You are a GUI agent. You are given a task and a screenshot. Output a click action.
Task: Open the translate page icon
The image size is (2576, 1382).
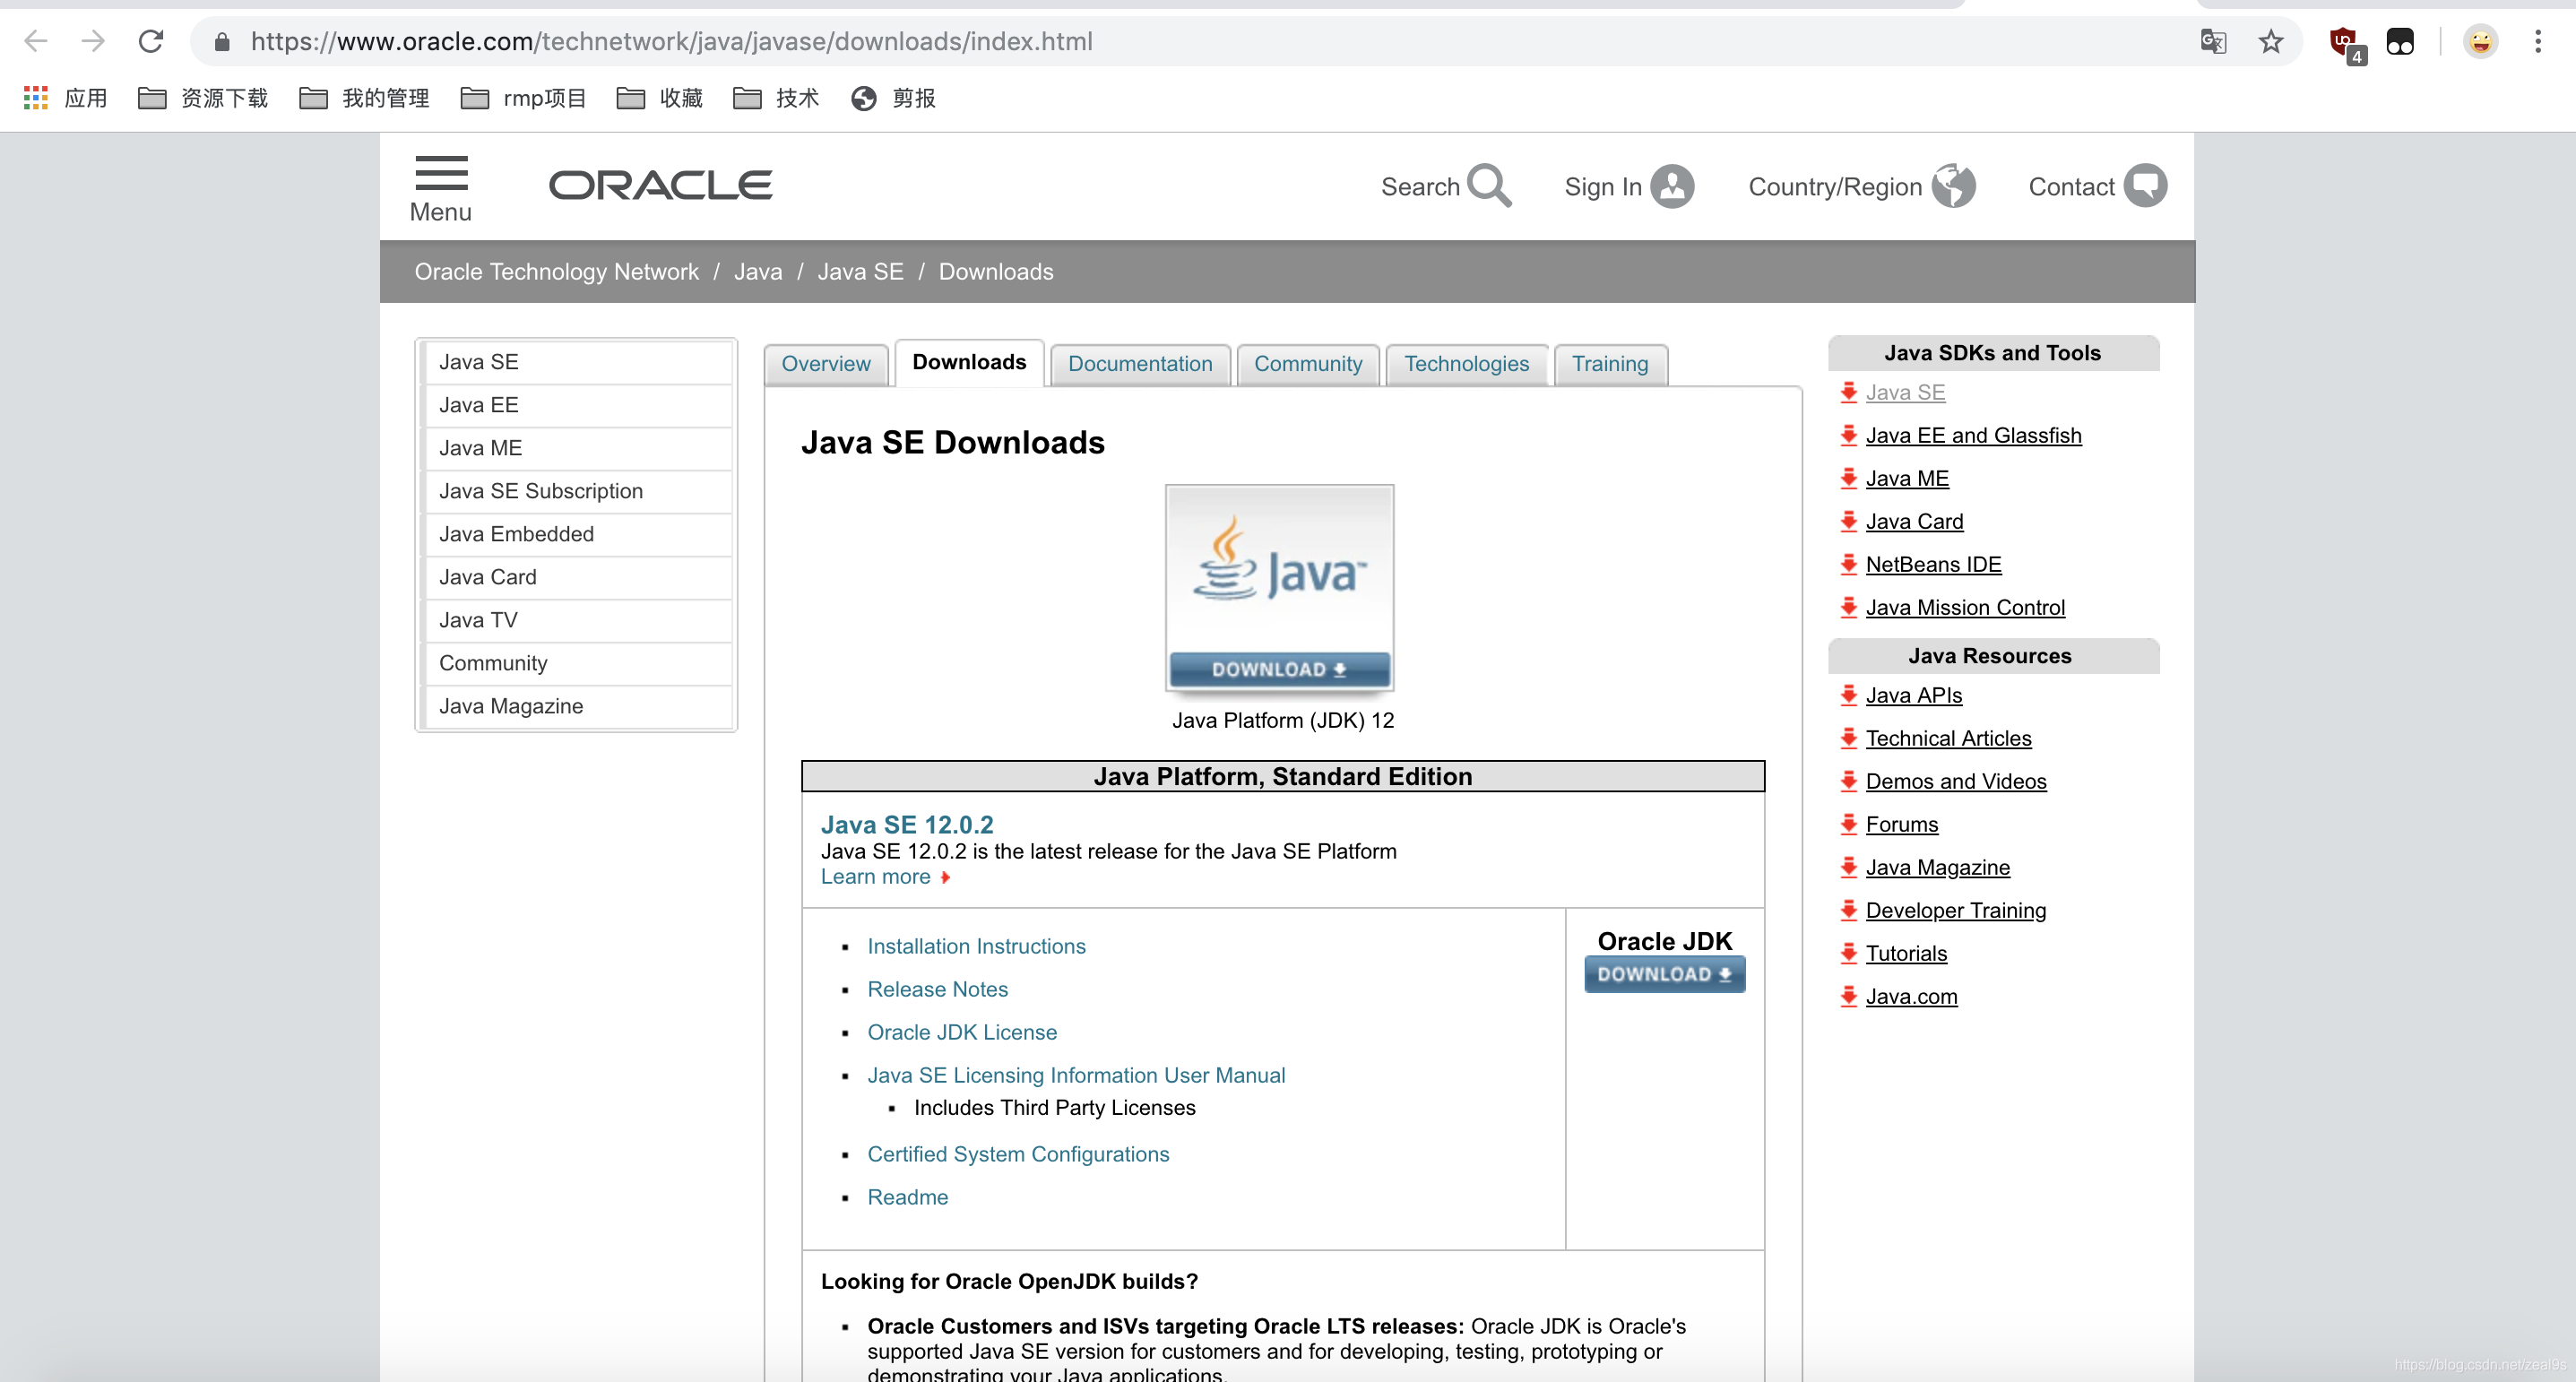coord(2213,41)
